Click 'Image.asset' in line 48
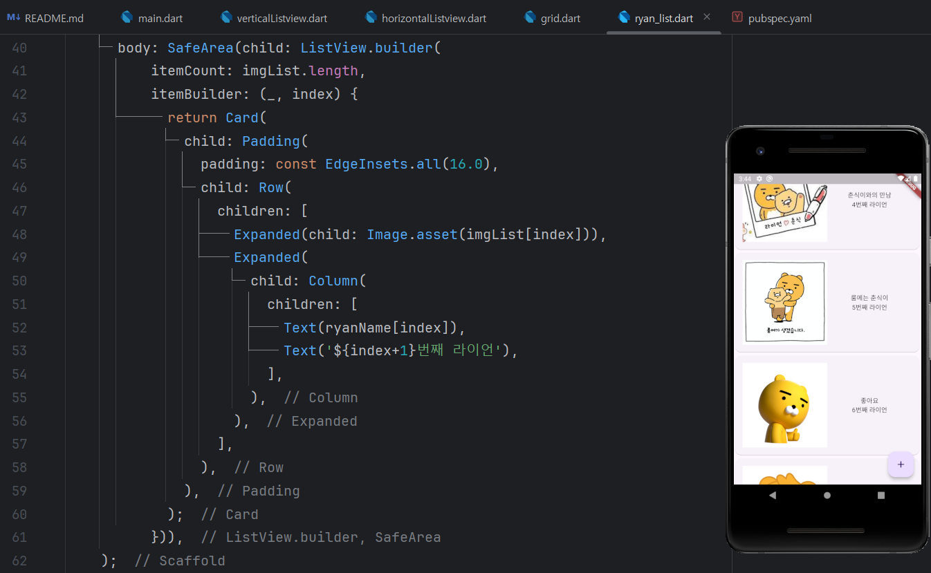Viewport: 931px width, 573px height. click(412, 234)
